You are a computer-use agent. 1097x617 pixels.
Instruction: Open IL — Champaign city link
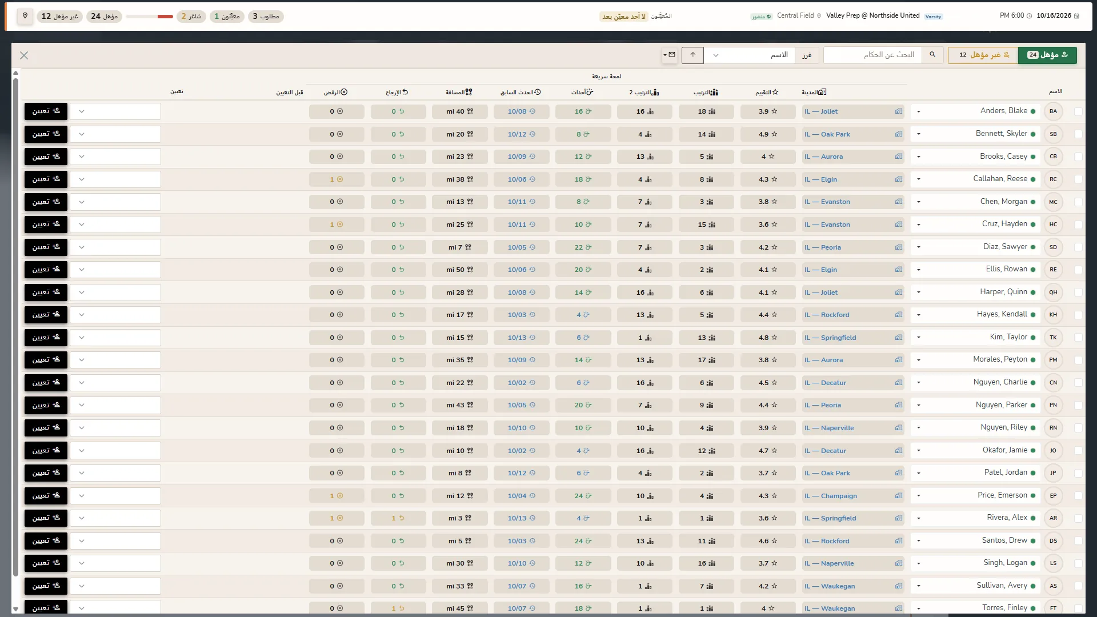[831, 496]
